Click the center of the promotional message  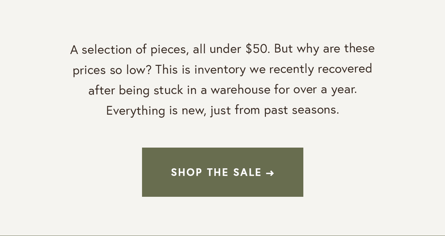(222, 80)
